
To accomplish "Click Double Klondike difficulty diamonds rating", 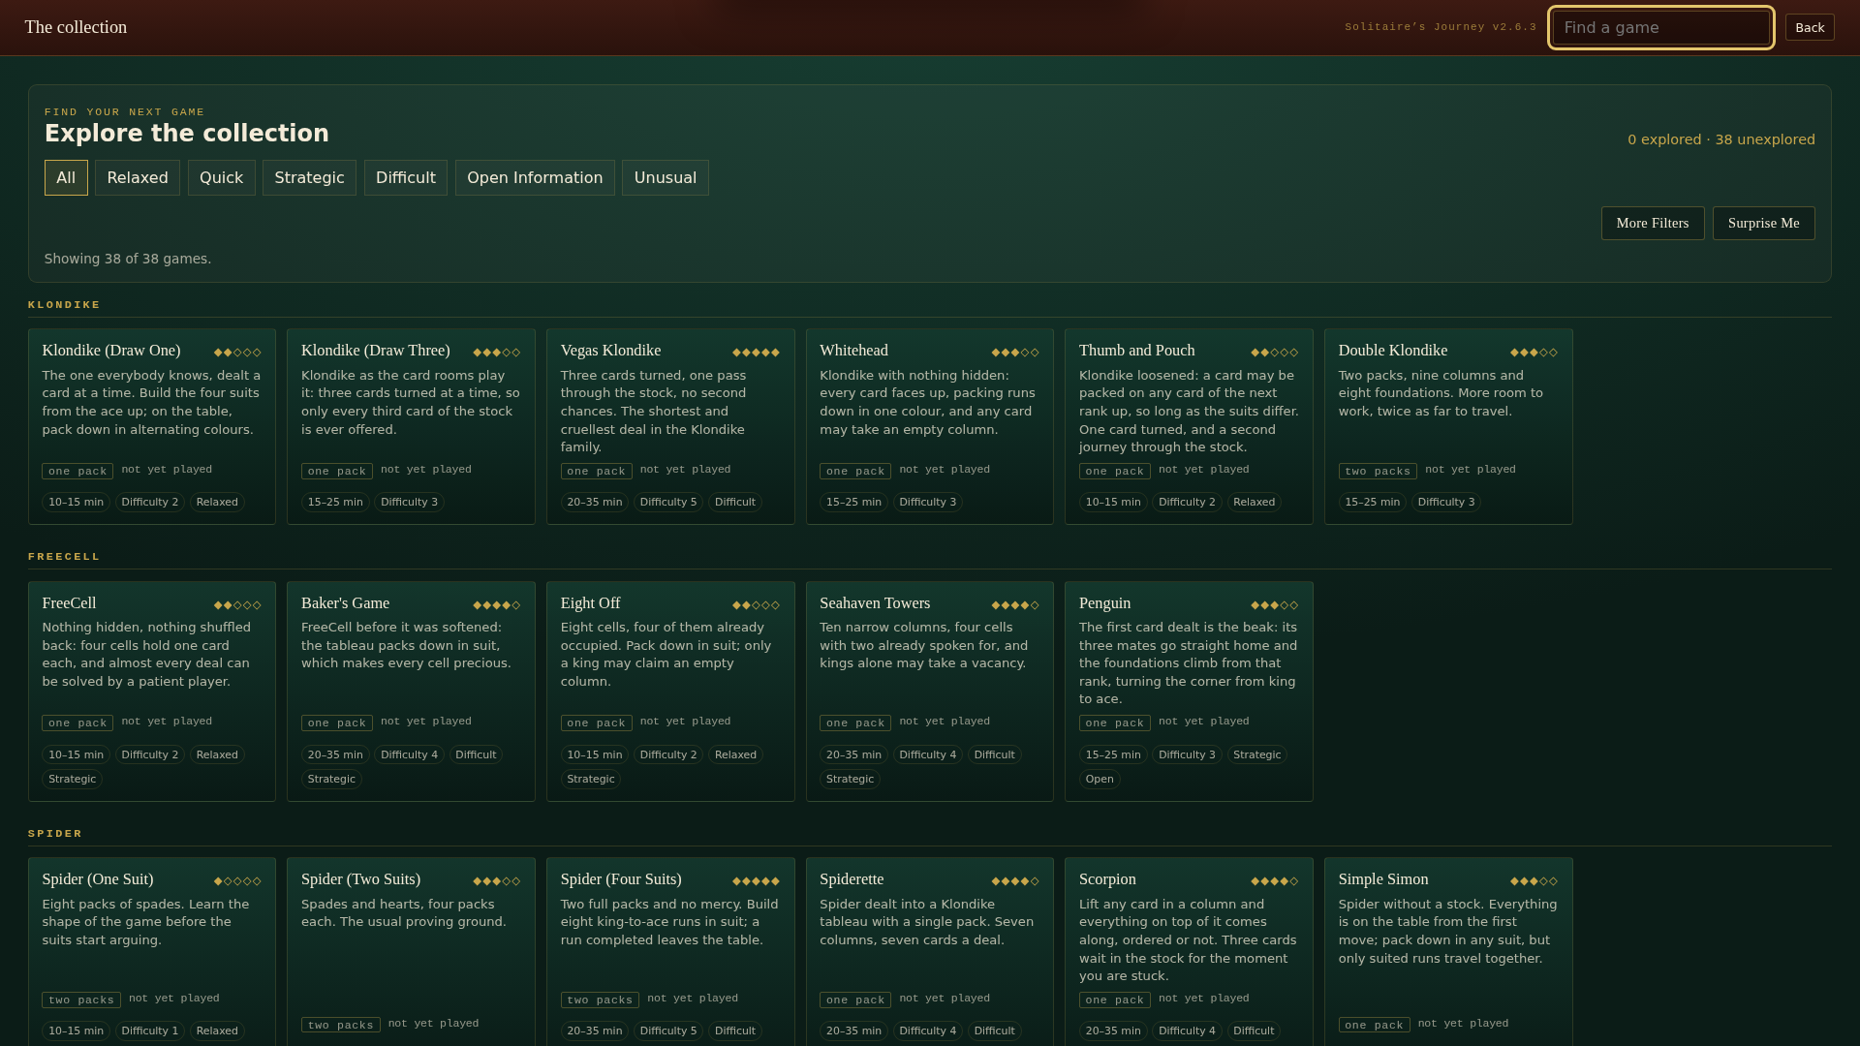I will (x=1534, y=353).
